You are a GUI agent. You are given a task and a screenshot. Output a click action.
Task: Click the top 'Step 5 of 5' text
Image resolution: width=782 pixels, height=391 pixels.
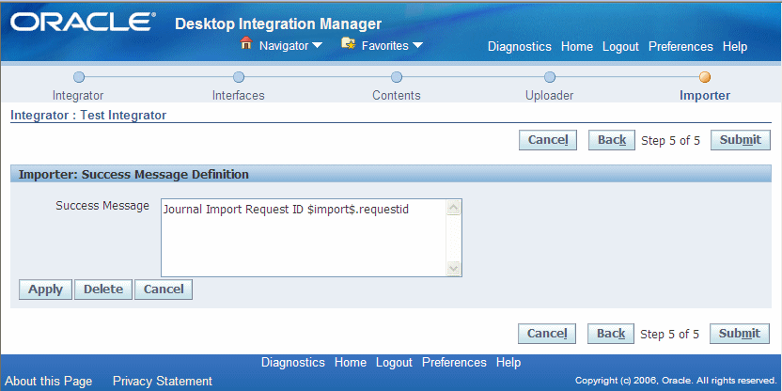671,141
